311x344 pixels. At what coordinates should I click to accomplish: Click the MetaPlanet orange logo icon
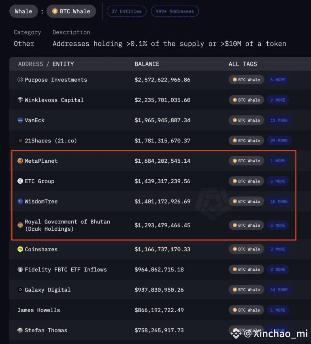click(x=20, y=161)
